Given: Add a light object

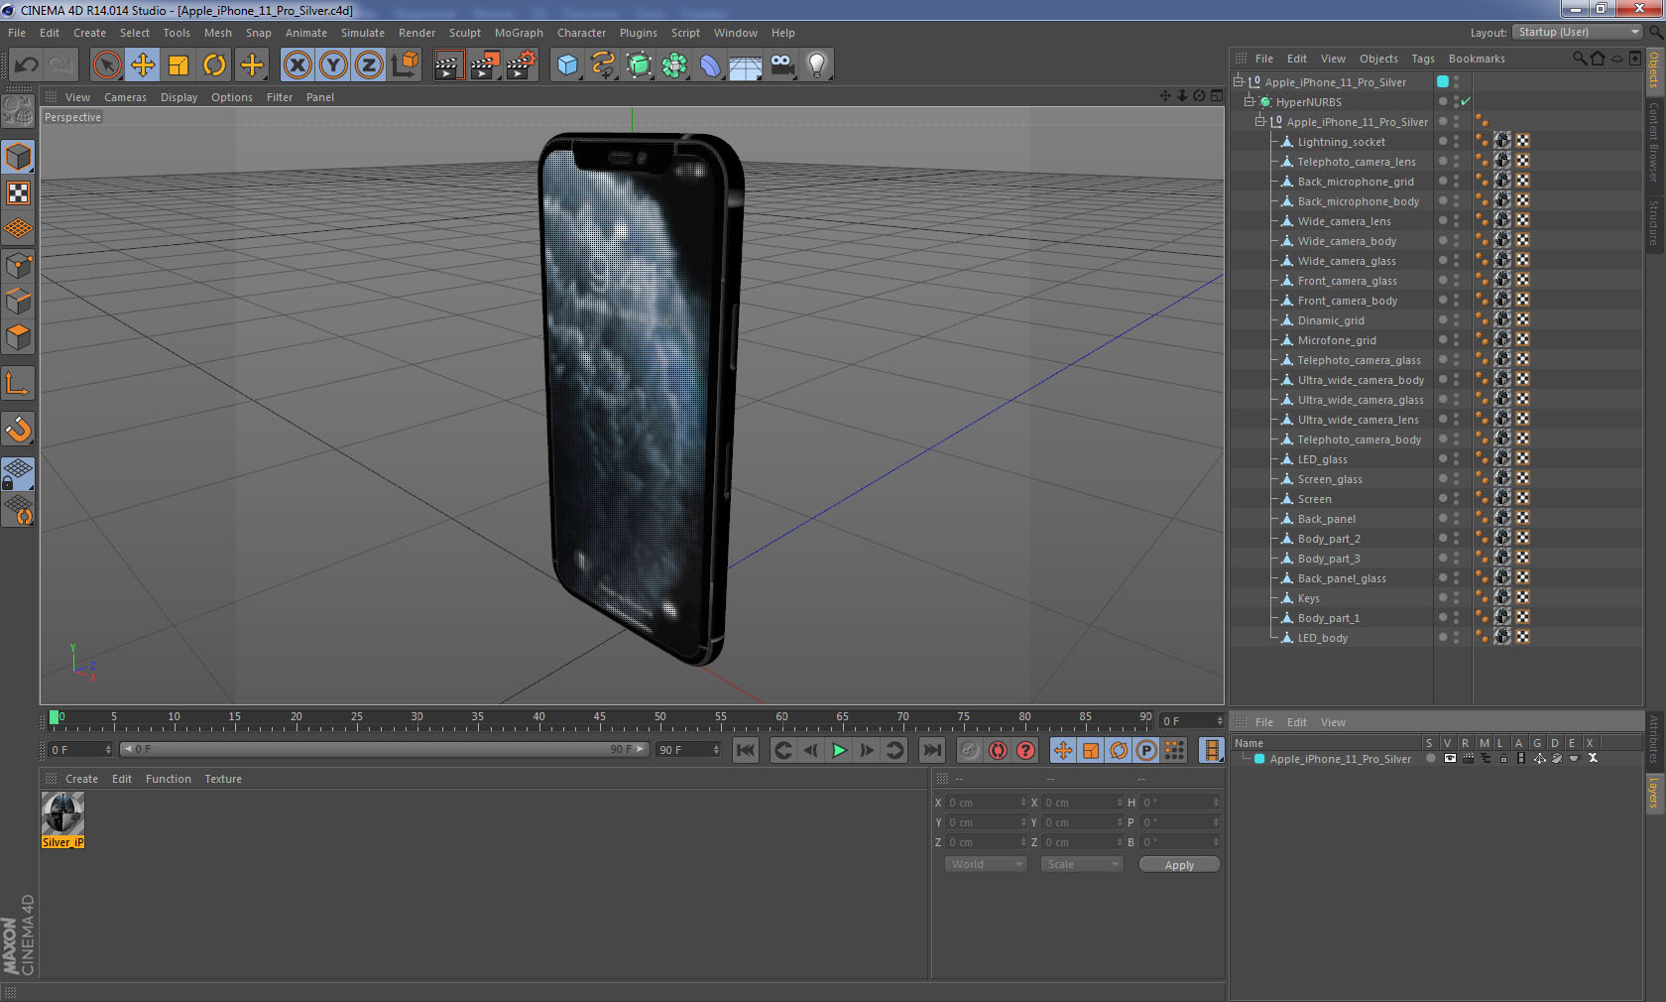Looking at the screenshot, I should click(x=816, y=65).
